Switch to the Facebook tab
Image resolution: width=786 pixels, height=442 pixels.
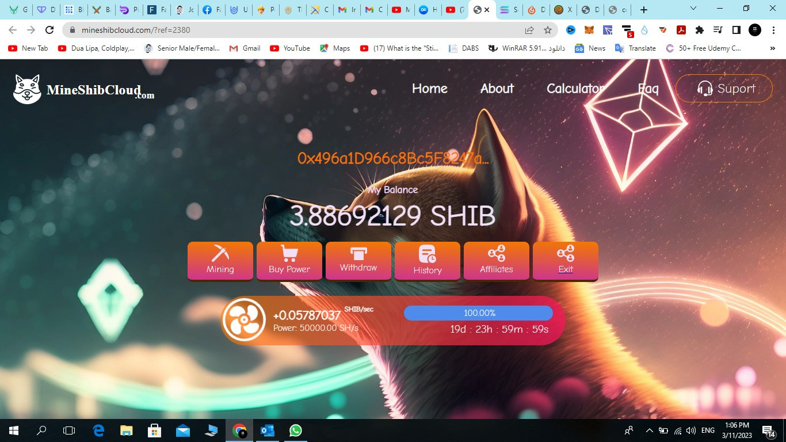(x=212, y=10)
